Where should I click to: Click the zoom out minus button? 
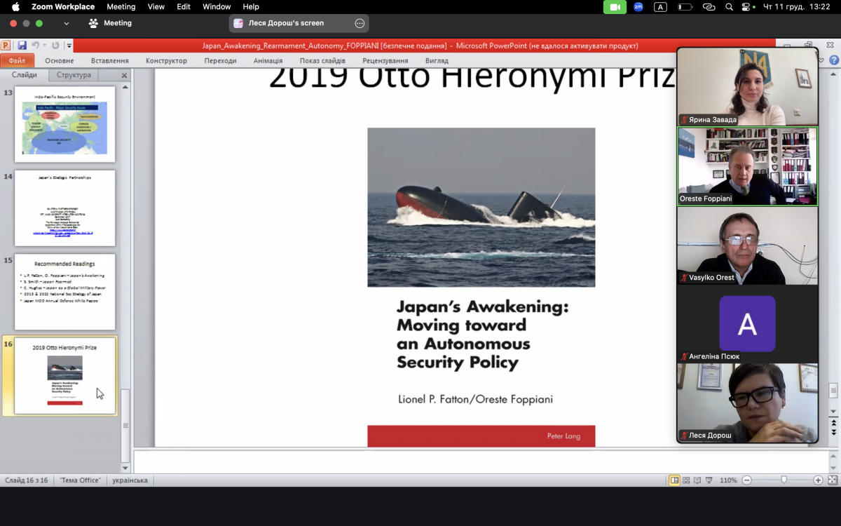pos(746,480)
